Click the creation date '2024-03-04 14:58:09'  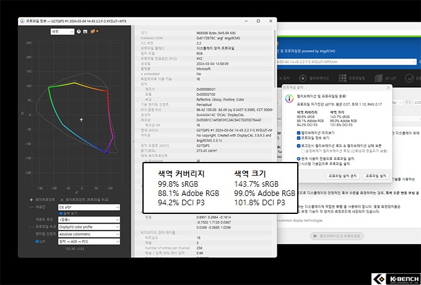point(212,64)
